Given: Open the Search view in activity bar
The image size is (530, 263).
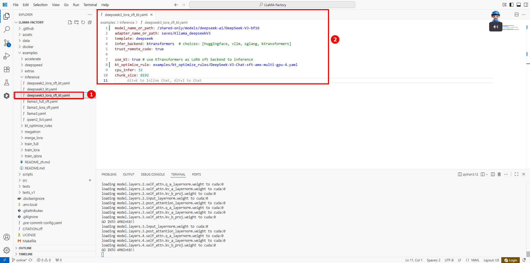Looking at the screenshot, I should click(7, 30).
